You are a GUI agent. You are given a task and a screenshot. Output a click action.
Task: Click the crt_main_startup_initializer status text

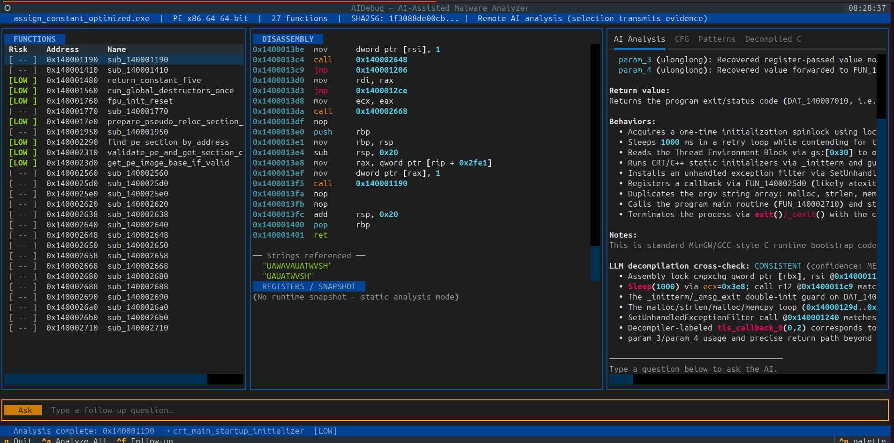pos(238,431)
